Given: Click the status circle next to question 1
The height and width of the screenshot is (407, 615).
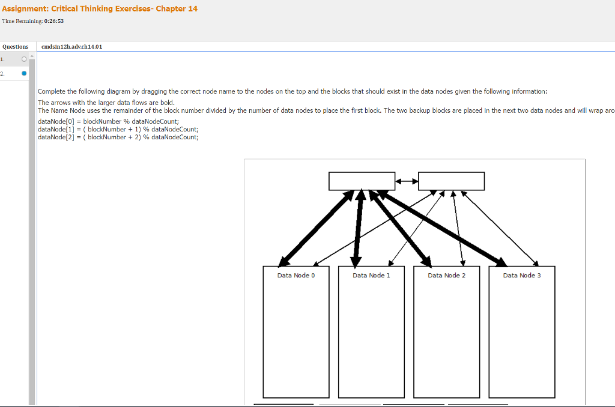Looking at the screenshot, I should tap(23, 58).
